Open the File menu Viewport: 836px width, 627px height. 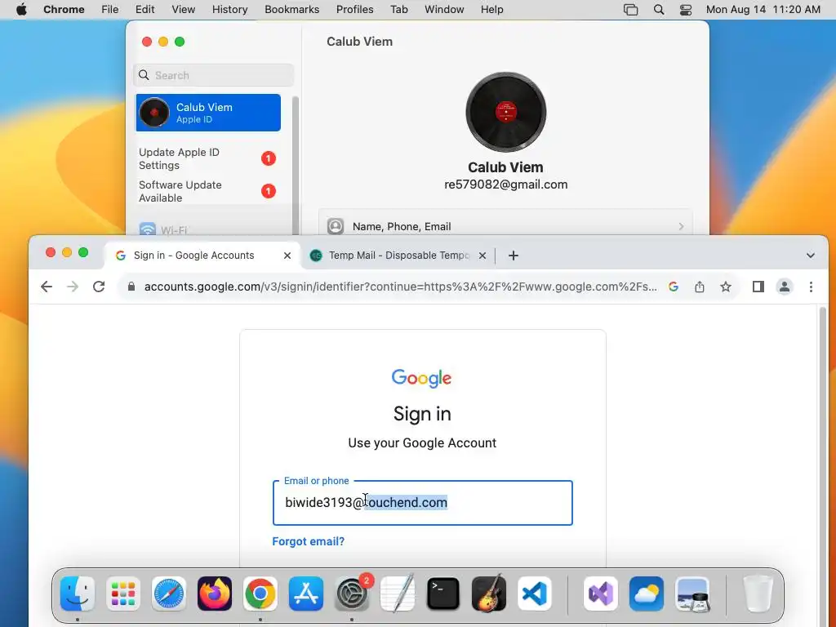point(110,10)
